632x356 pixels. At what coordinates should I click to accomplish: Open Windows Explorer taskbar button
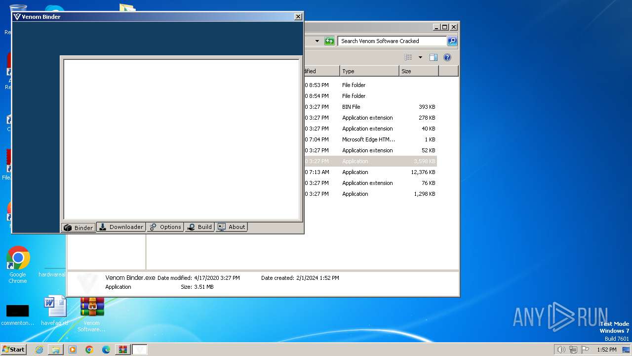[56, 350]
